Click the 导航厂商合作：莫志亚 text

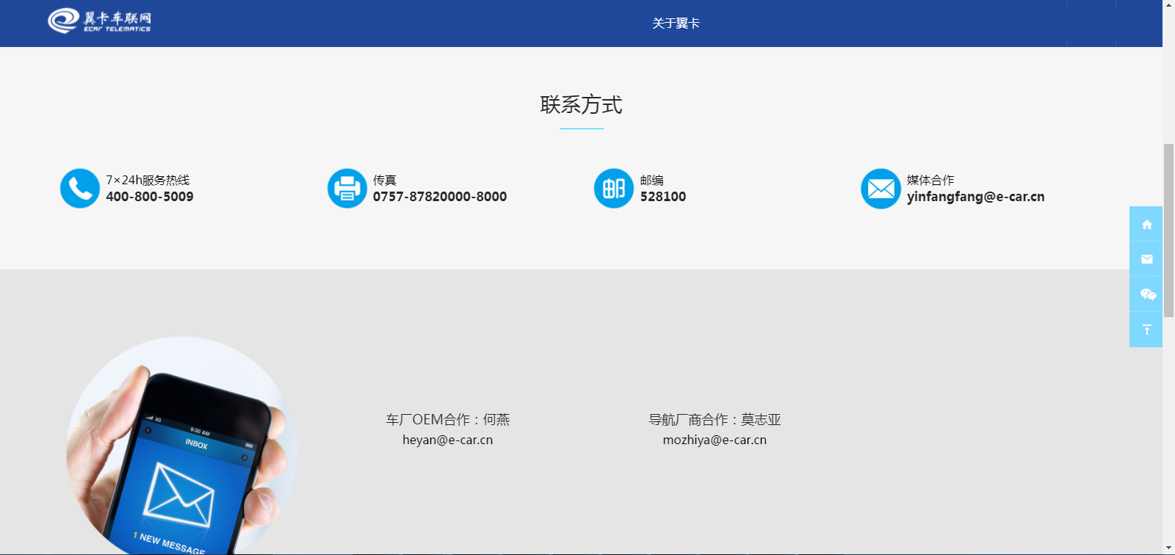pyautogui.click(x=715, y=419)
